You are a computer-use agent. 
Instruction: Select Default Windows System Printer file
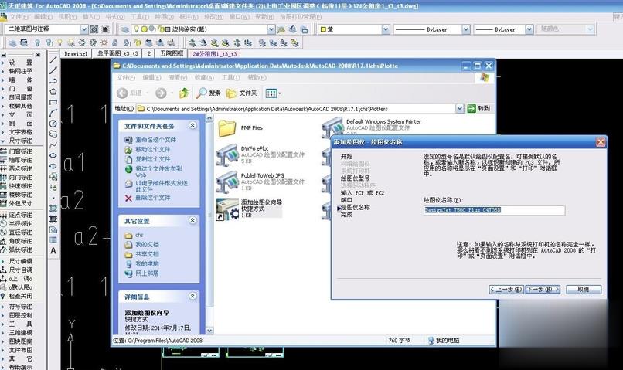(372, 126)
